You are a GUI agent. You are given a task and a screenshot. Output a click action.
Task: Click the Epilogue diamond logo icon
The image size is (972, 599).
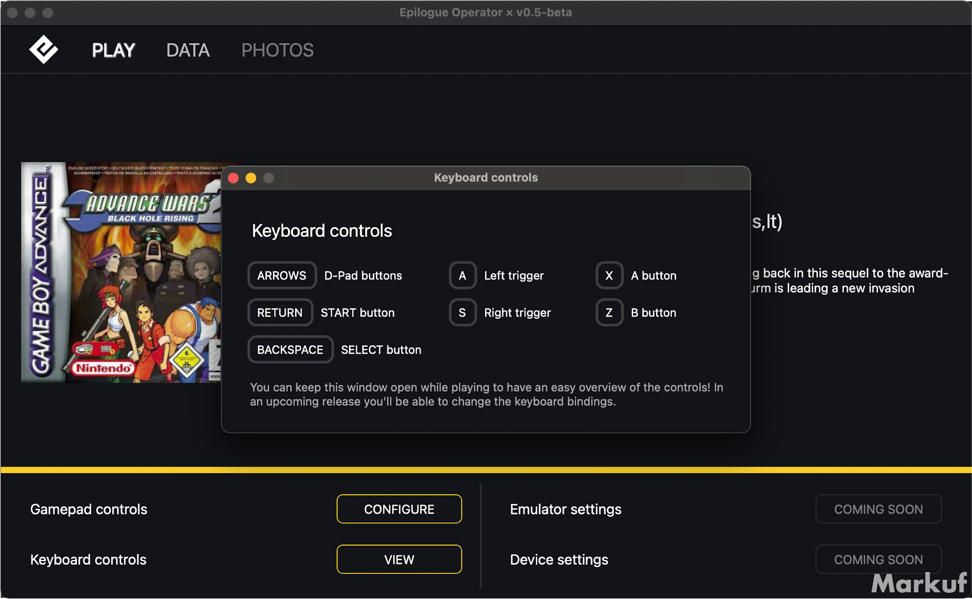(43, 49)
